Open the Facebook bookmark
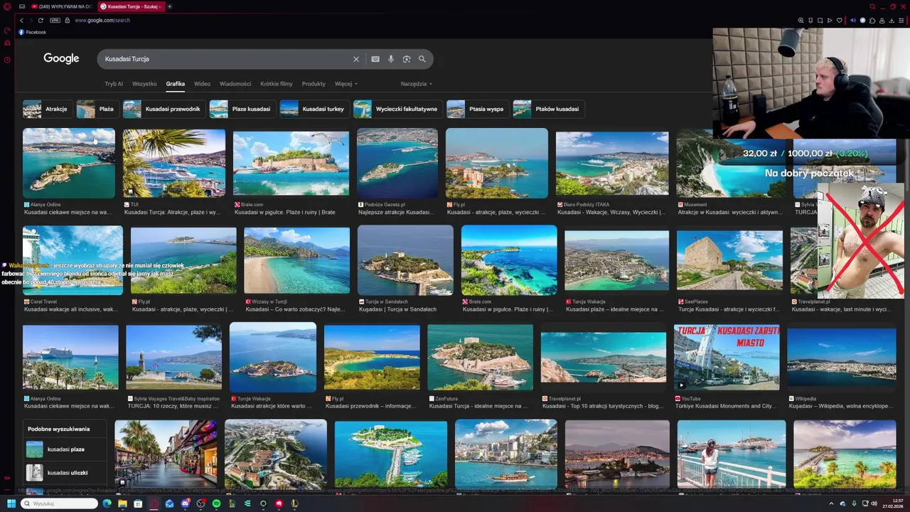 [32, 32]
